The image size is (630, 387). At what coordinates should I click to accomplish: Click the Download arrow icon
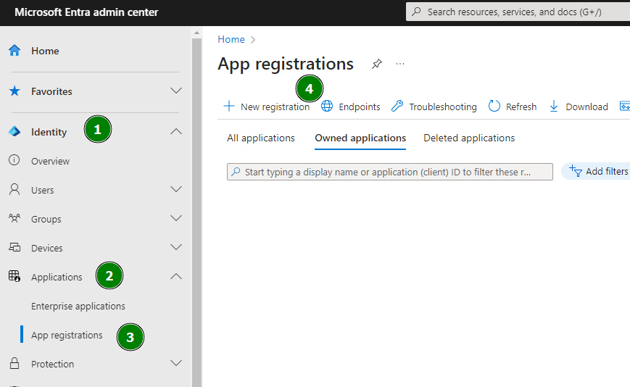coord(554,107)
